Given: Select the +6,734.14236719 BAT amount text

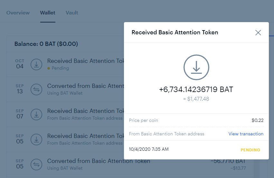Looking at the screenshot, I should click(x=196, y=89).
